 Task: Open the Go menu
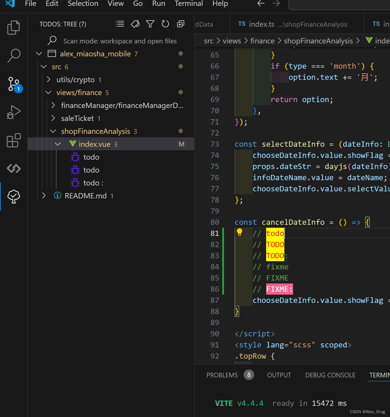(138, 4)
